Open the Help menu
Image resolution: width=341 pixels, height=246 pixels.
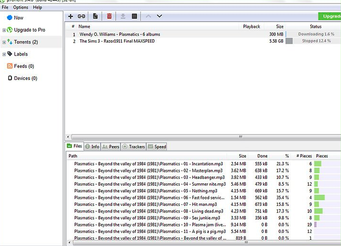(x=37, y=7)
